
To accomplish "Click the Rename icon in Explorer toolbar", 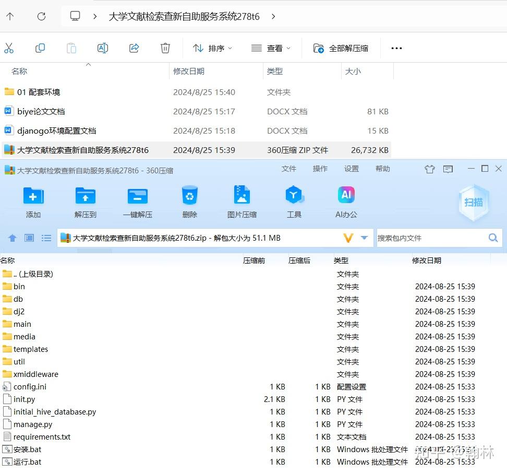I will (x=103, y=48).
